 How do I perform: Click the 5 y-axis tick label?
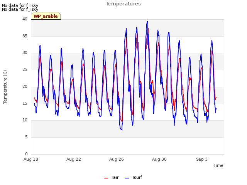(26, 137)
